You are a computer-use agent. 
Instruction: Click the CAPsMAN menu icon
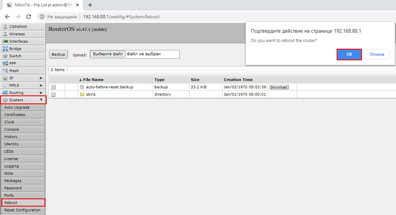tap(5, 27)
